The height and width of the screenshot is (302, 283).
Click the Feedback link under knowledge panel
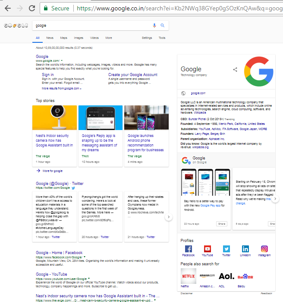266,293
